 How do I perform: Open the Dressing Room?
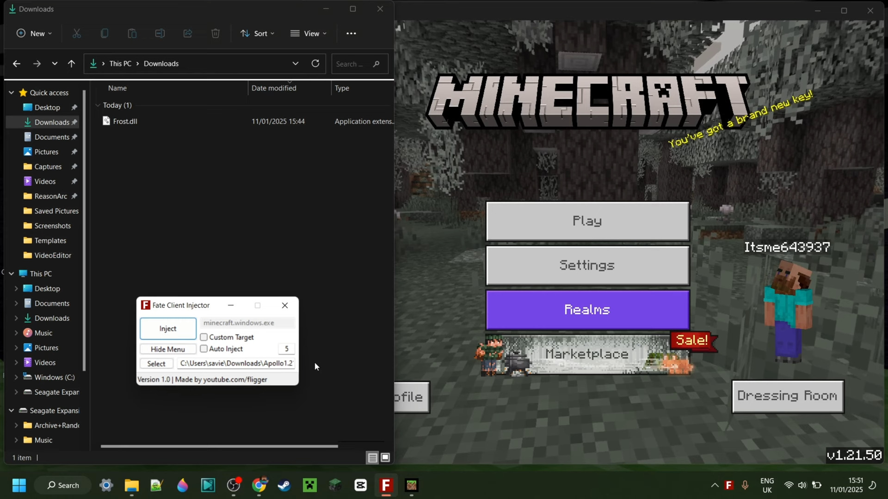tap(788, 396)
